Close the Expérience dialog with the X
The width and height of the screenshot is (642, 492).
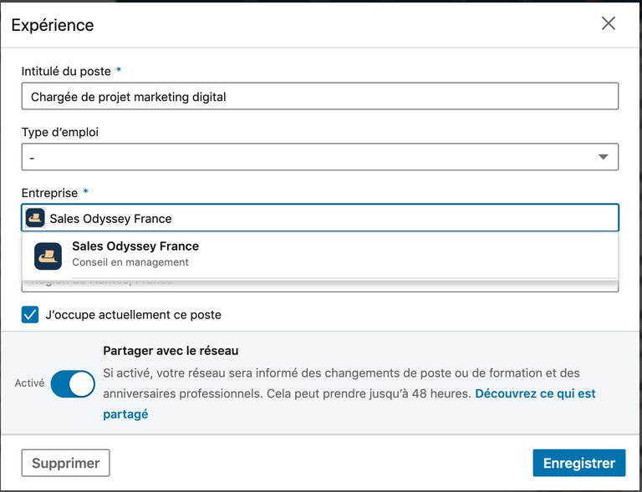[x=609, y=23]
